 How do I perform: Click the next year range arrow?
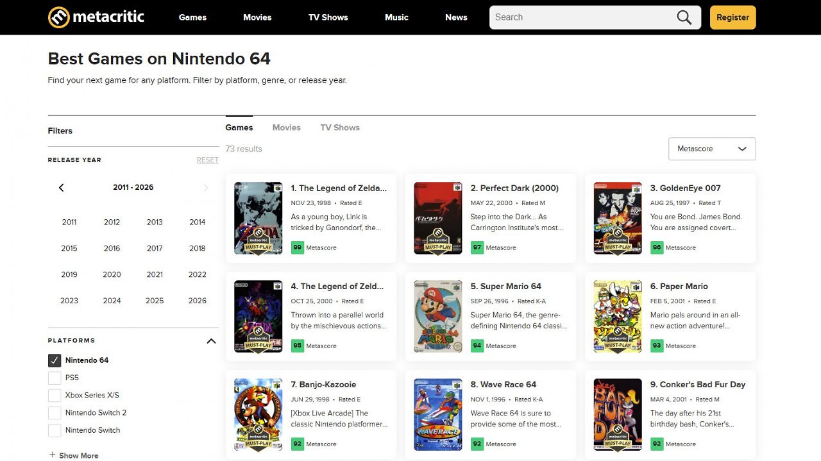tap(206, 188)
